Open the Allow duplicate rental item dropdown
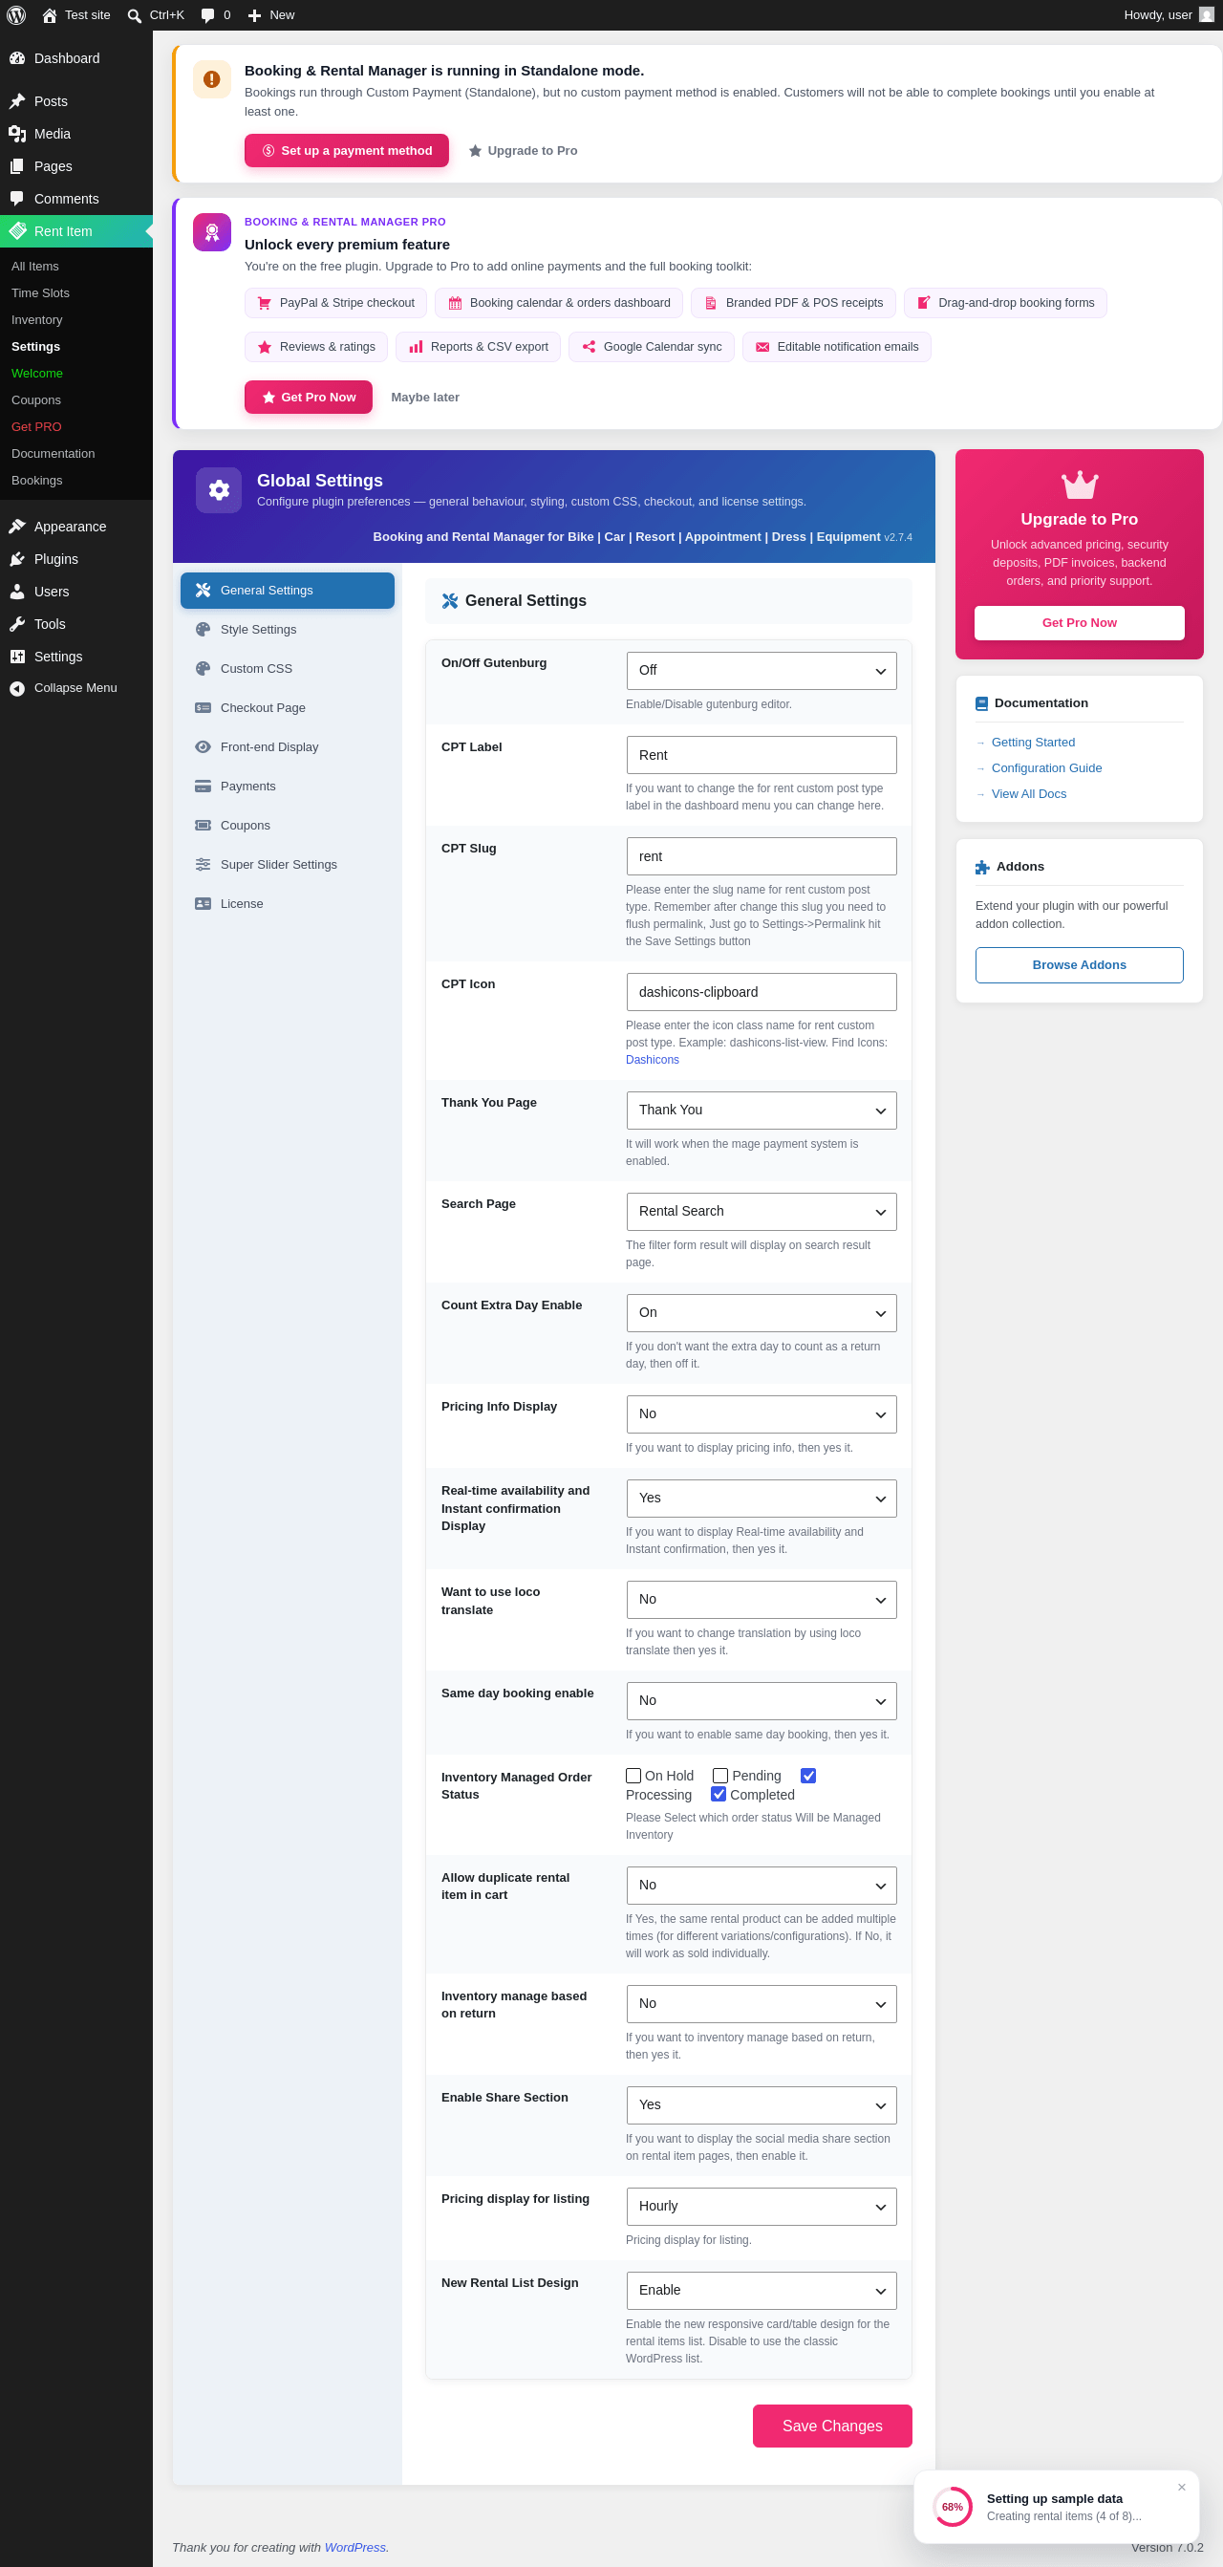 (761, 1886)
